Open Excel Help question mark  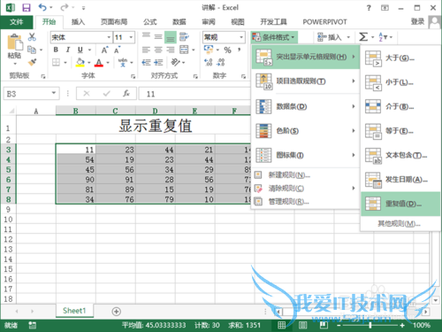click(x=369, y=8)
